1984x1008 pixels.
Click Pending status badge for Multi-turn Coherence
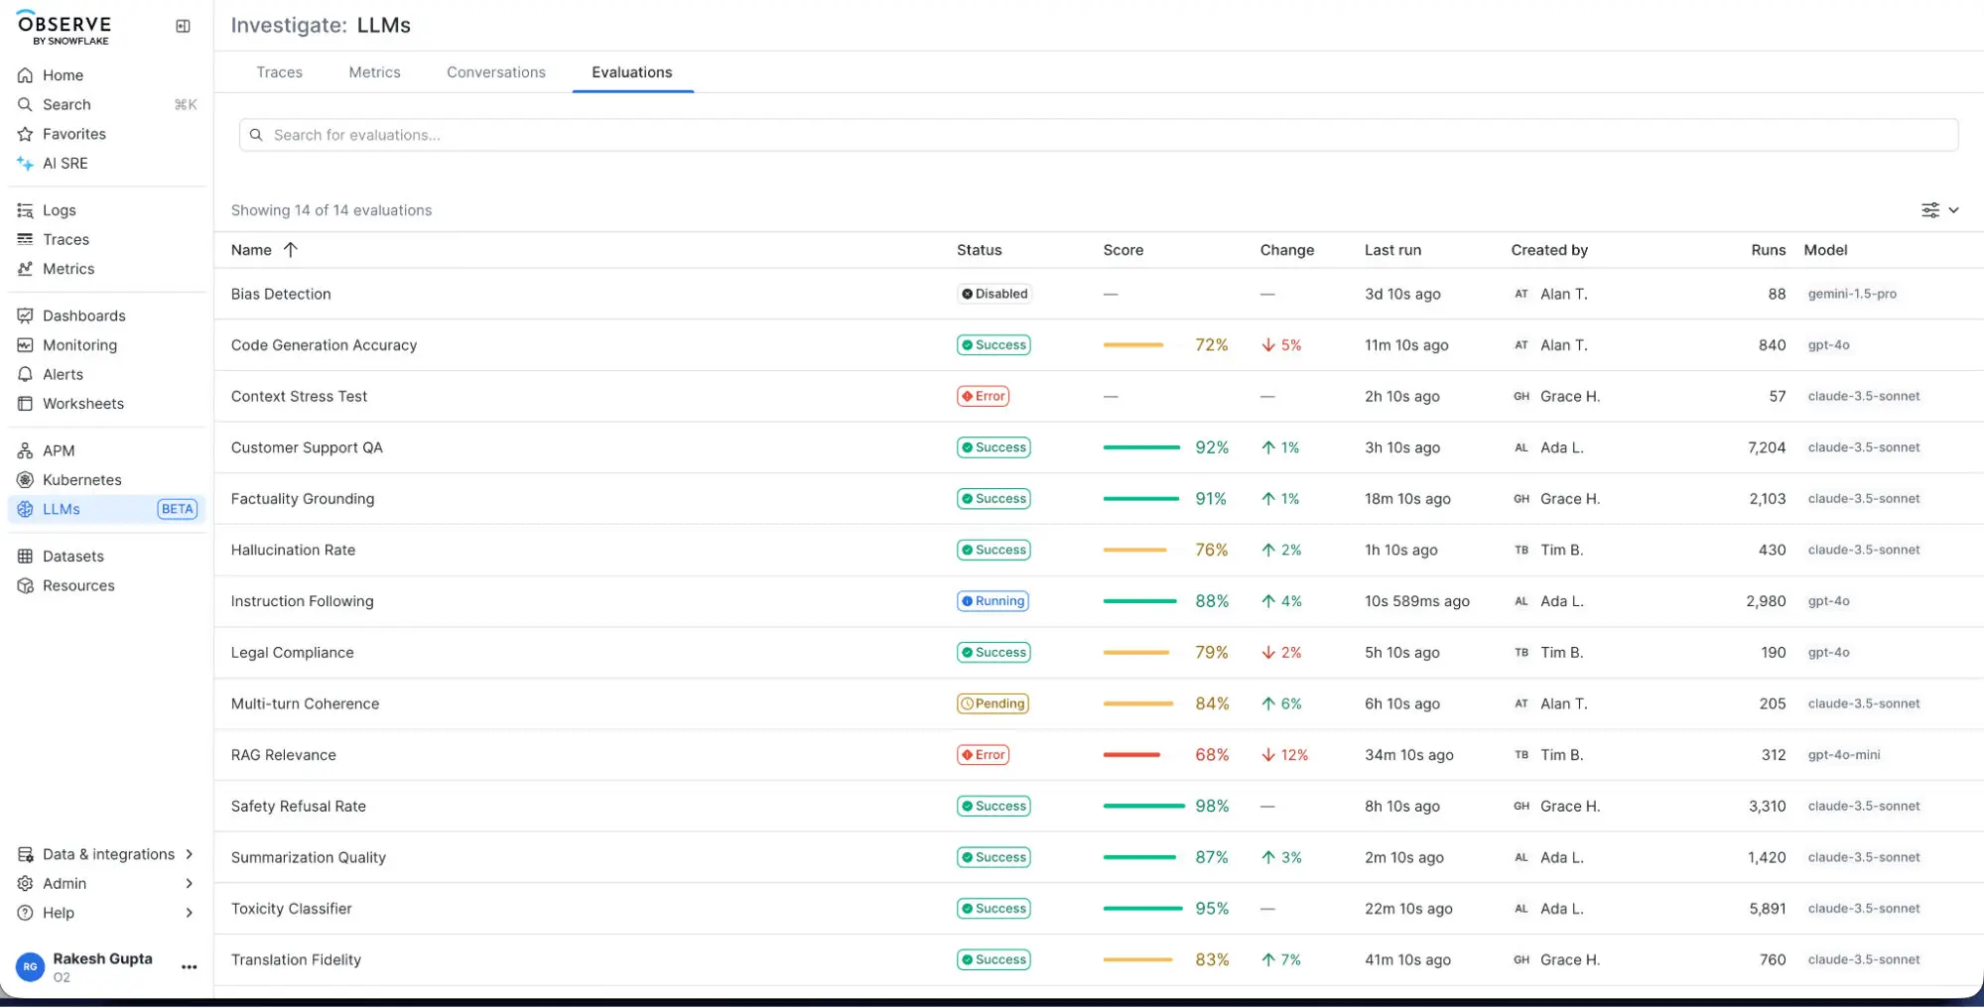[992, 703]
